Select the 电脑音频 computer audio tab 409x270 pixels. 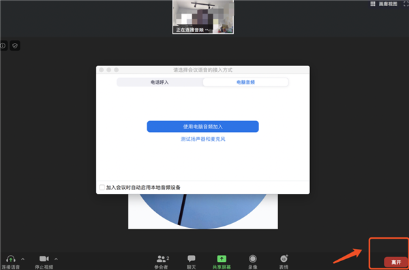click(245, 82)
